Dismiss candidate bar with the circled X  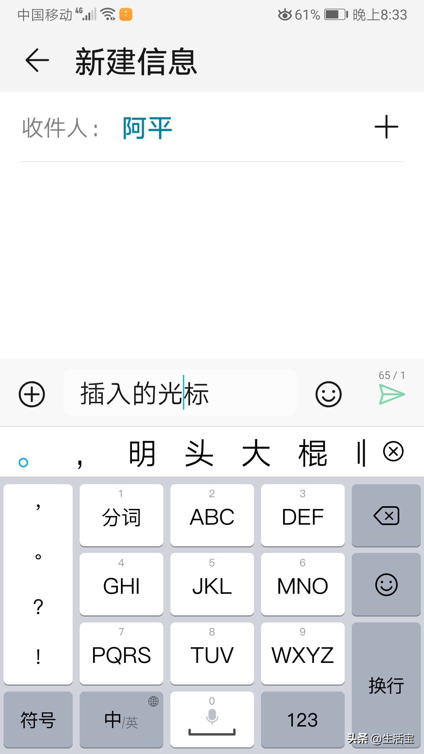tap(393, 451)
